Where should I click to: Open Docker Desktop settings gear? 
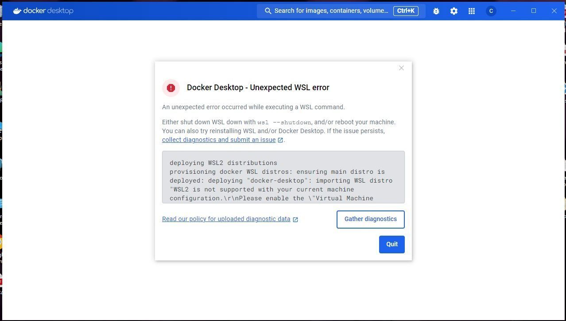pyautogui.click(x=454, y=11)
